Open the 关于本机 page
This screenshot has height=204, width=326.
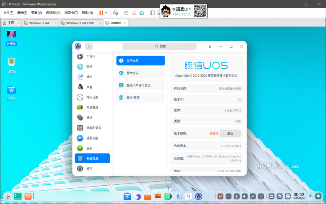click(141, 61)
